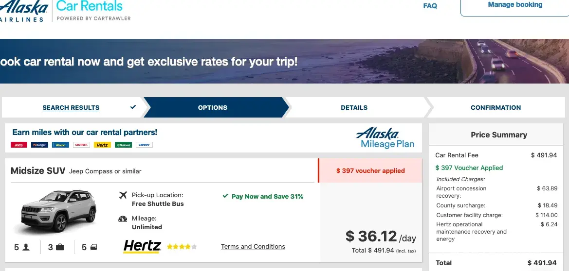Click the airplane pick-up location icon
The width and height of the screenshot is (569, 271).
coord(123,195)
